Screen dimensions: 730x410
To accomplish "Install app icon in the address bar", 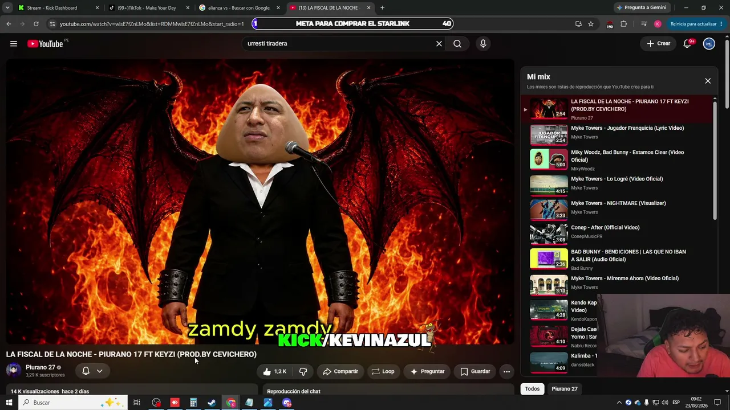I will tap(578, 24).
